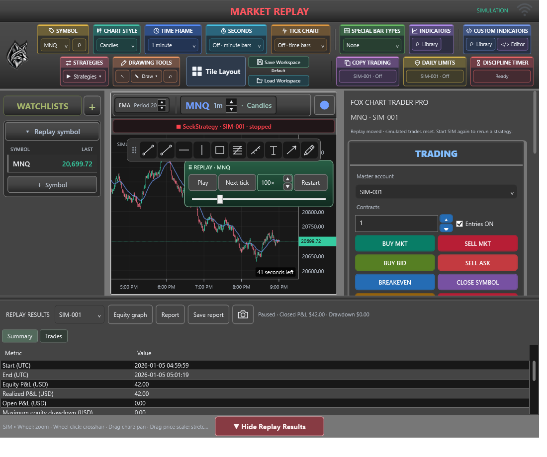Click the plus icon beside Watchlists
Viewport: 547px width, 457px height.
coord(92,107)
